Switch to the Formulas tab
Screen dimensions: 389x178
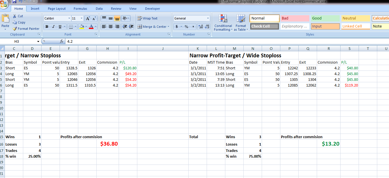point(80,9)
